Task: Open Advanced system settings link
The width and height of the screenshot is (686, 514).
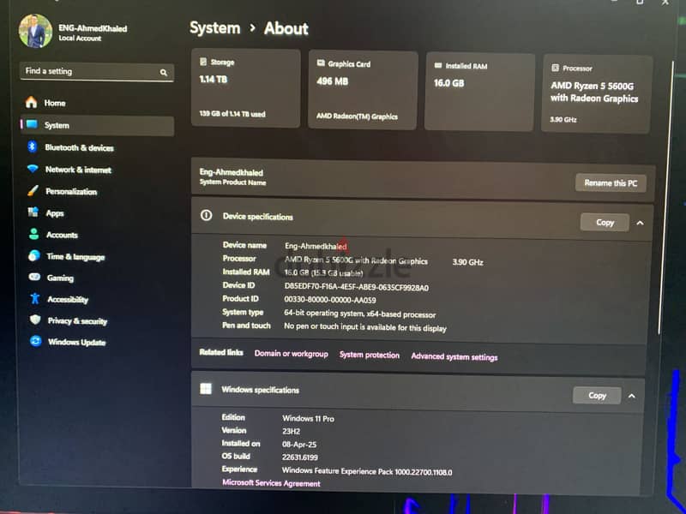Action: pos(454,357)
